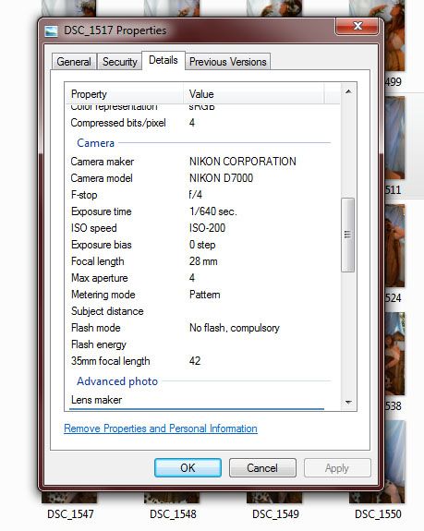Screen dimensions: 424x531
Task: Select the 35mm focal length property
Action: pos(111,361)
